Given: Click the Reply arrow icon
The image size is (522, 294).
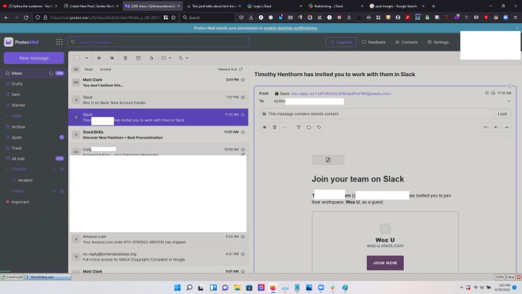Looking at the screenshot, I should pyautogui.click(x=486, y=127).
